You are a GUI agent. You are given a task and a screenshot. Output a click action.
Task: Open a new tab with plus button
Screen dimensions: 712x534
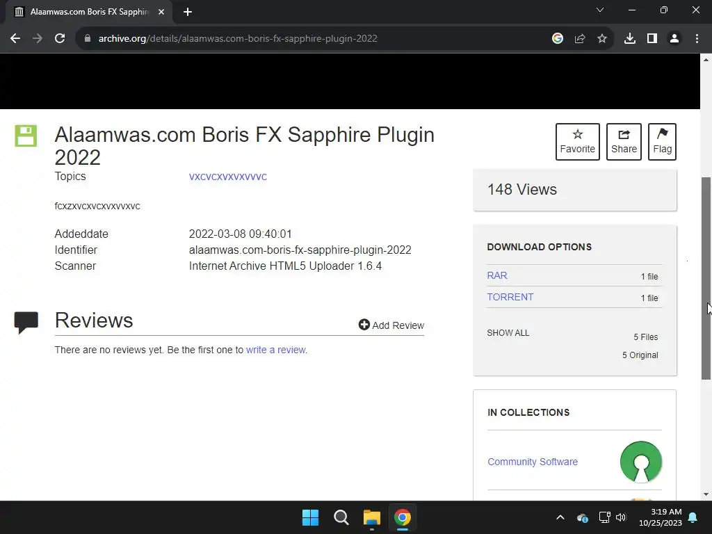pyautogui.click(x=188, y=12)
